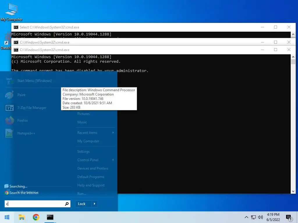The width and height of the screenshot is (298, 223).
Task: Click the Windows Start button on taskbar
Action: (7, 217)
